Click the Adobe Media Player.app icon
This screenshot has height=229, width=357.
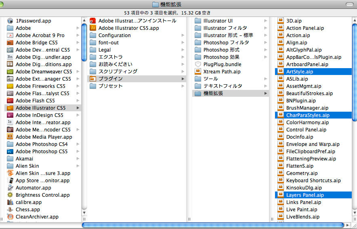10,137
